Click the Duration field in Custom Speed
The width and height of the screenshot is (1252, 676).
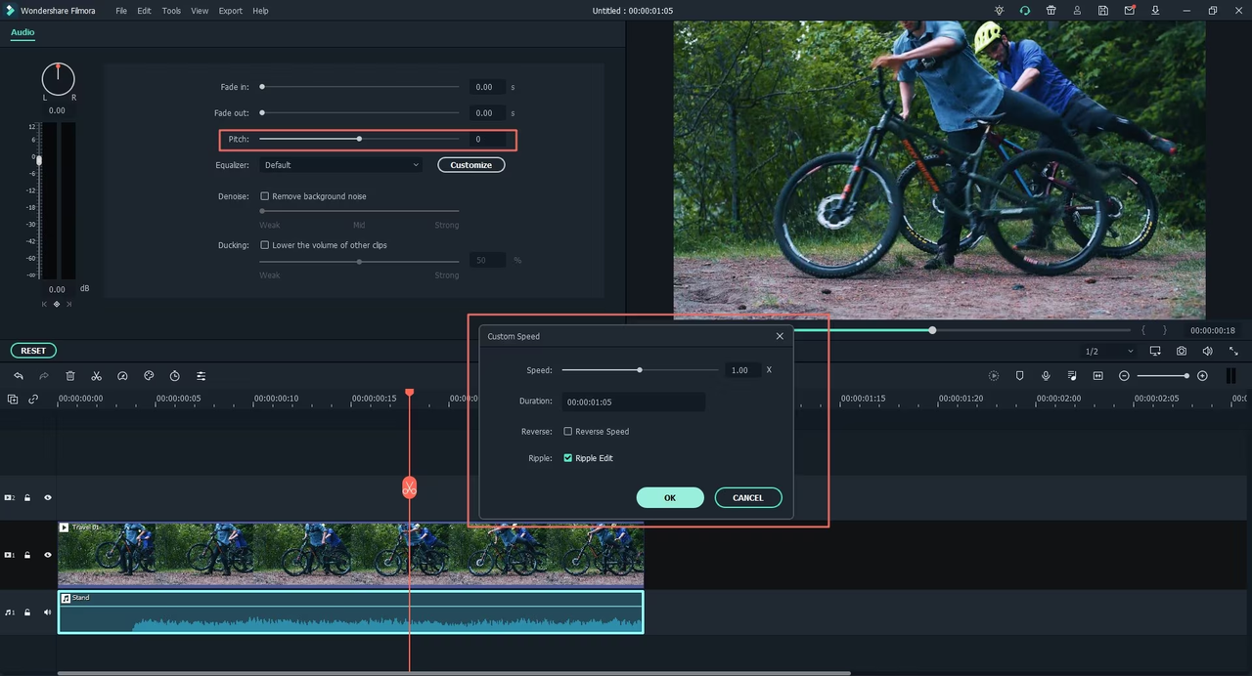click(633, 401)
